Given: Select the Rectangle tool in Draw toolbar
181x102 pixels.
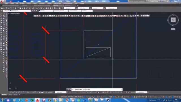Looking at the screenshot, I should (1, 22).
